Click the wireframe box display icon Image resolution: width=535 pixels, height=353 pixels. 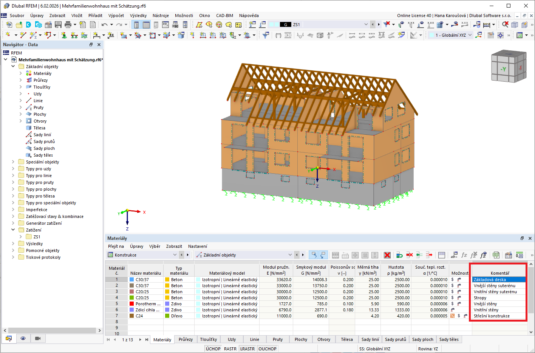pyautogui.click(x=515, y=25)
